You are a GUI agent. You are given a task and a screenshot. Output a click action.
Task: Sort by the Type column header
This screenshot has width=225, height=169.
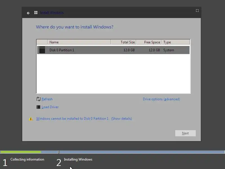[175, 42]
